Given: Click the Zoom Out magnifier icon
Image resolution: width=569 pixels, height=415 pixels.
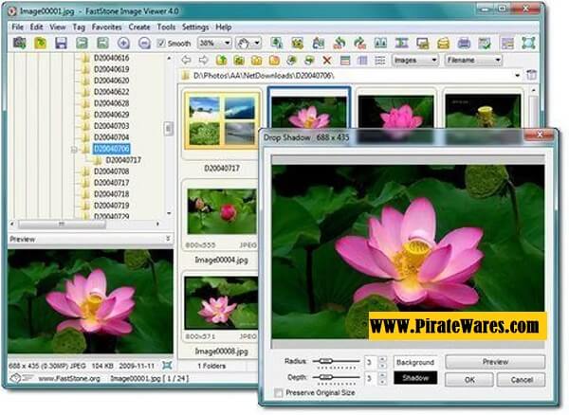Looking at the screenshot, I should pyautogui.click(x=144, y=44).
